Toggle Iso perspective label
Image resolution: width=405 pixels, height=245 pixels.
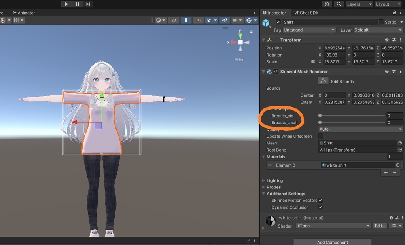click(239, 60)
